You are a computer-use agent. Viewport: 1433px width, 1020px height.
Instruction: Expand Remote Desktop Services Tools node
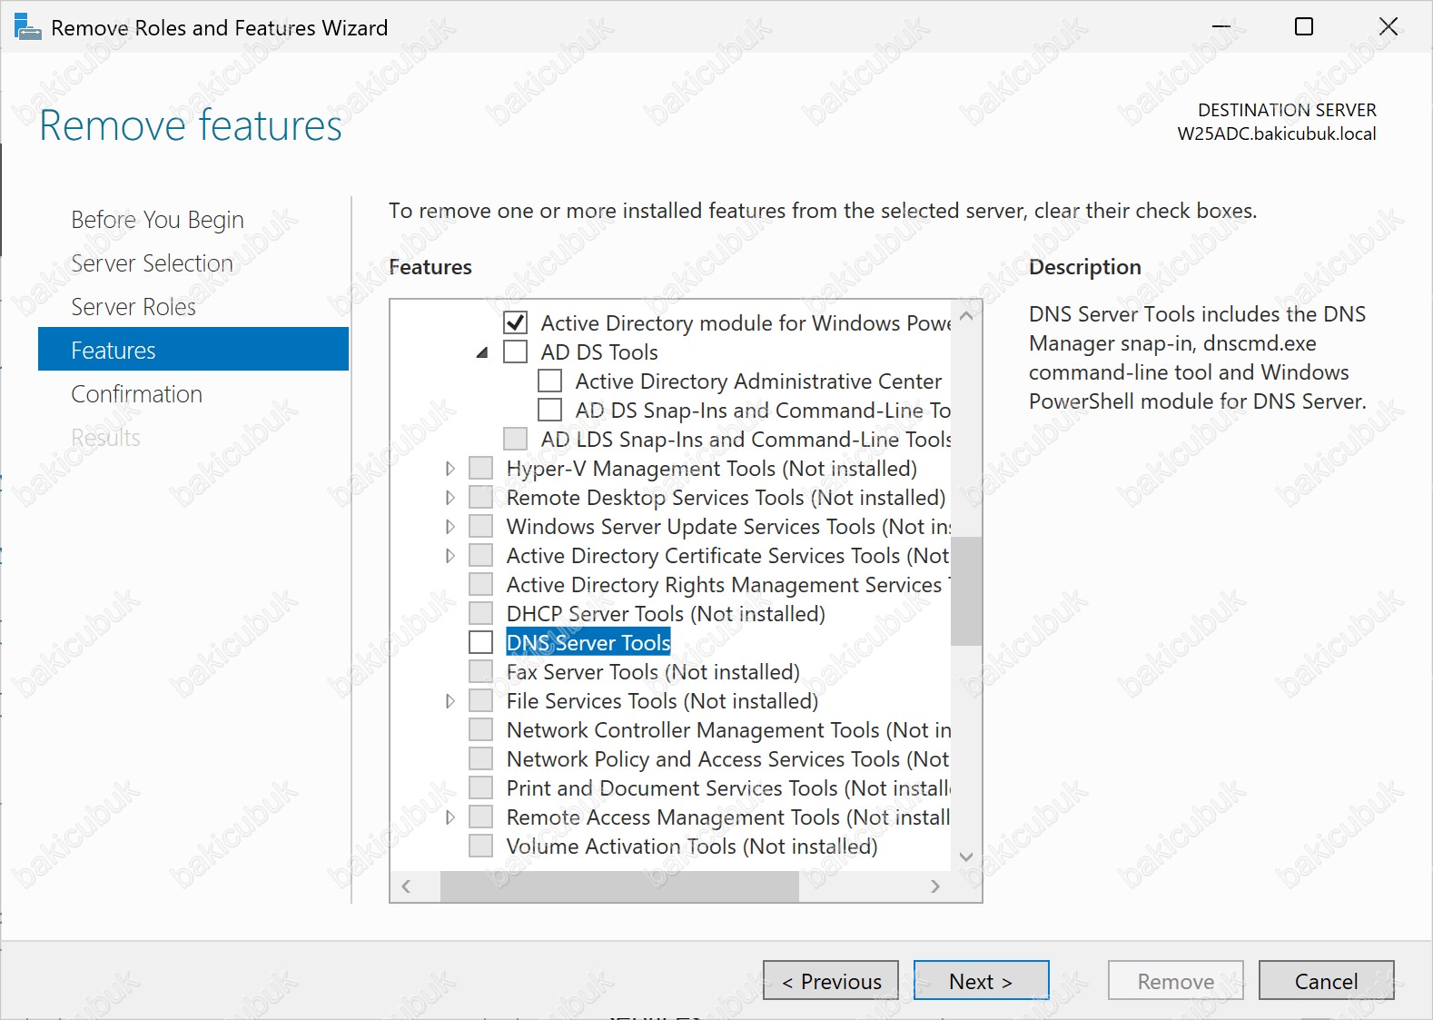450,498
